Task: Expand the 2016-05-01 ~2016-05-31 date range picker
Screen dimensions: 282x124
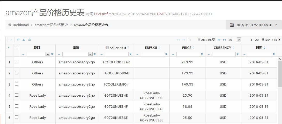Action: tap(254, 25)
